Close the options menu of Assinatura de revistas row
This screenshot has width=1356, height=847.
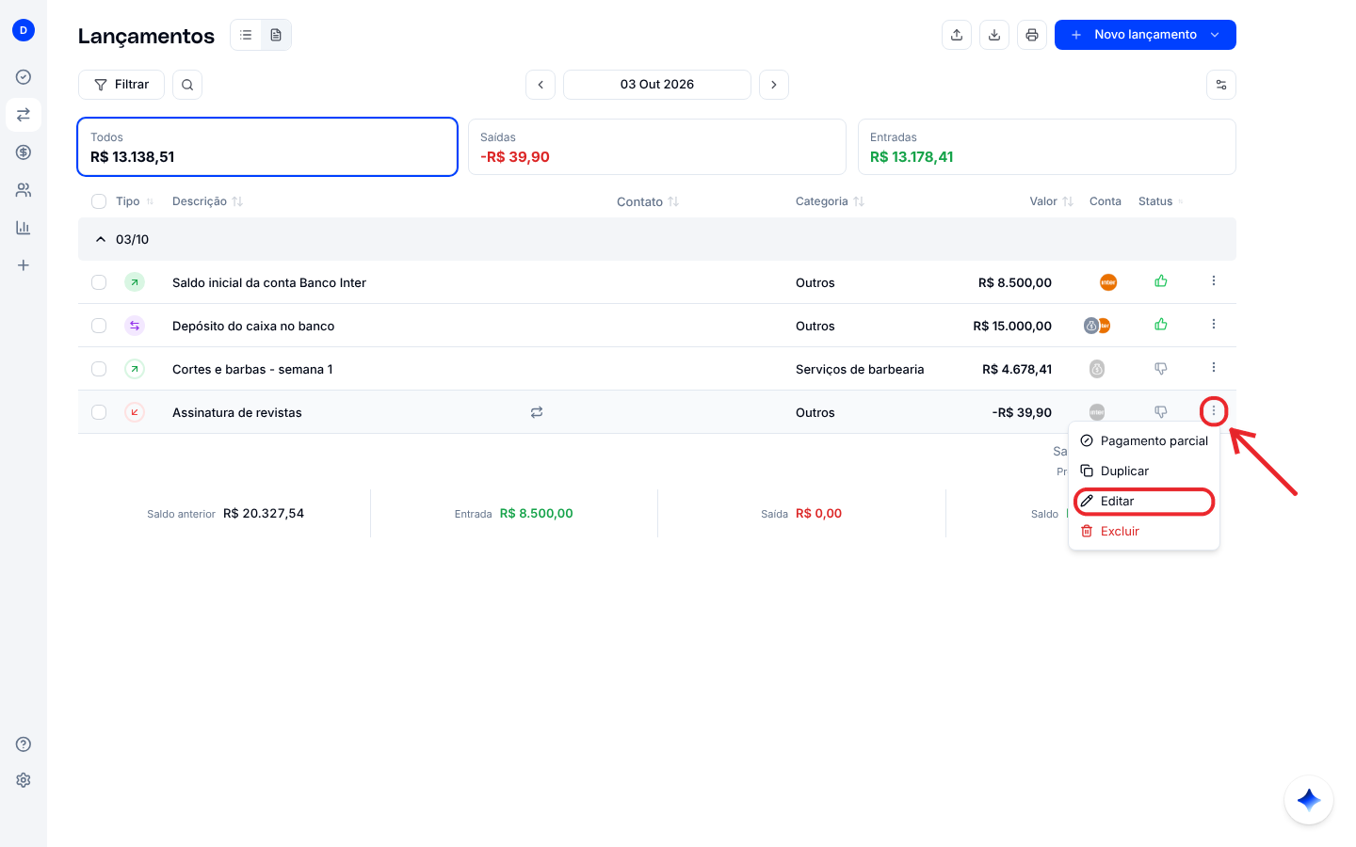click(x=1214, y=411)
